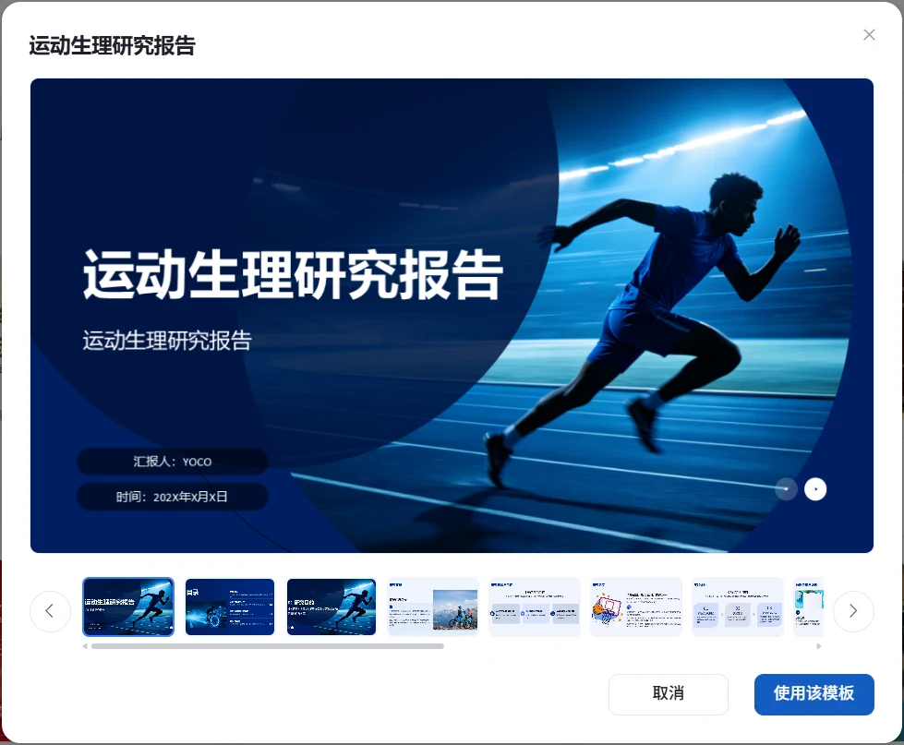Image resolution: width=904 pixels, height=745 pixels.
Task: Select the third thumbnail with the runner
Action: [331, 607]
